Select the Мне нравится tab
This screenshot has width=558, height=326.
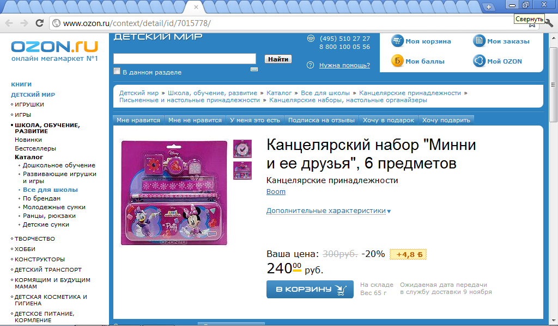tap(138, 120)
